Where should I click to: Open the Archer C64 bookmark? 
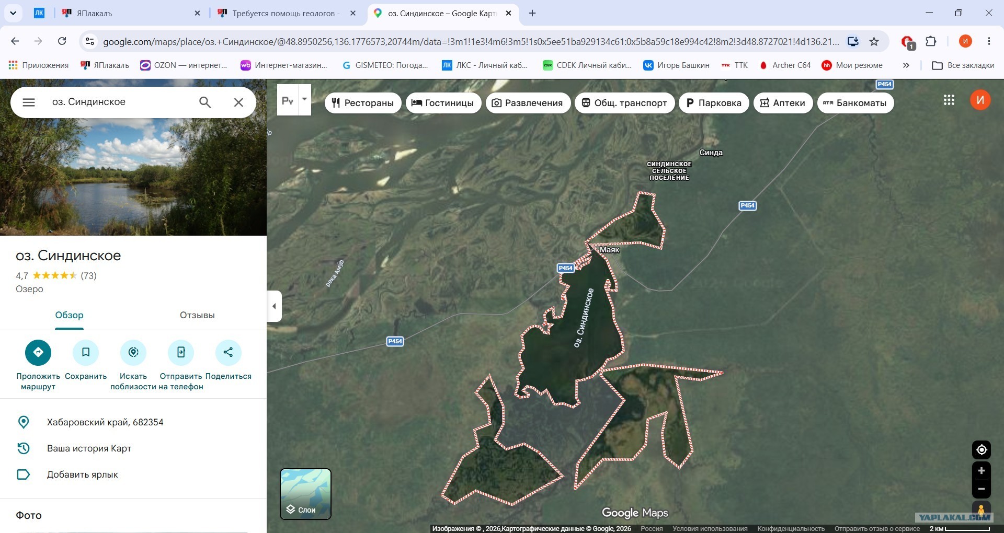point(785,65)
